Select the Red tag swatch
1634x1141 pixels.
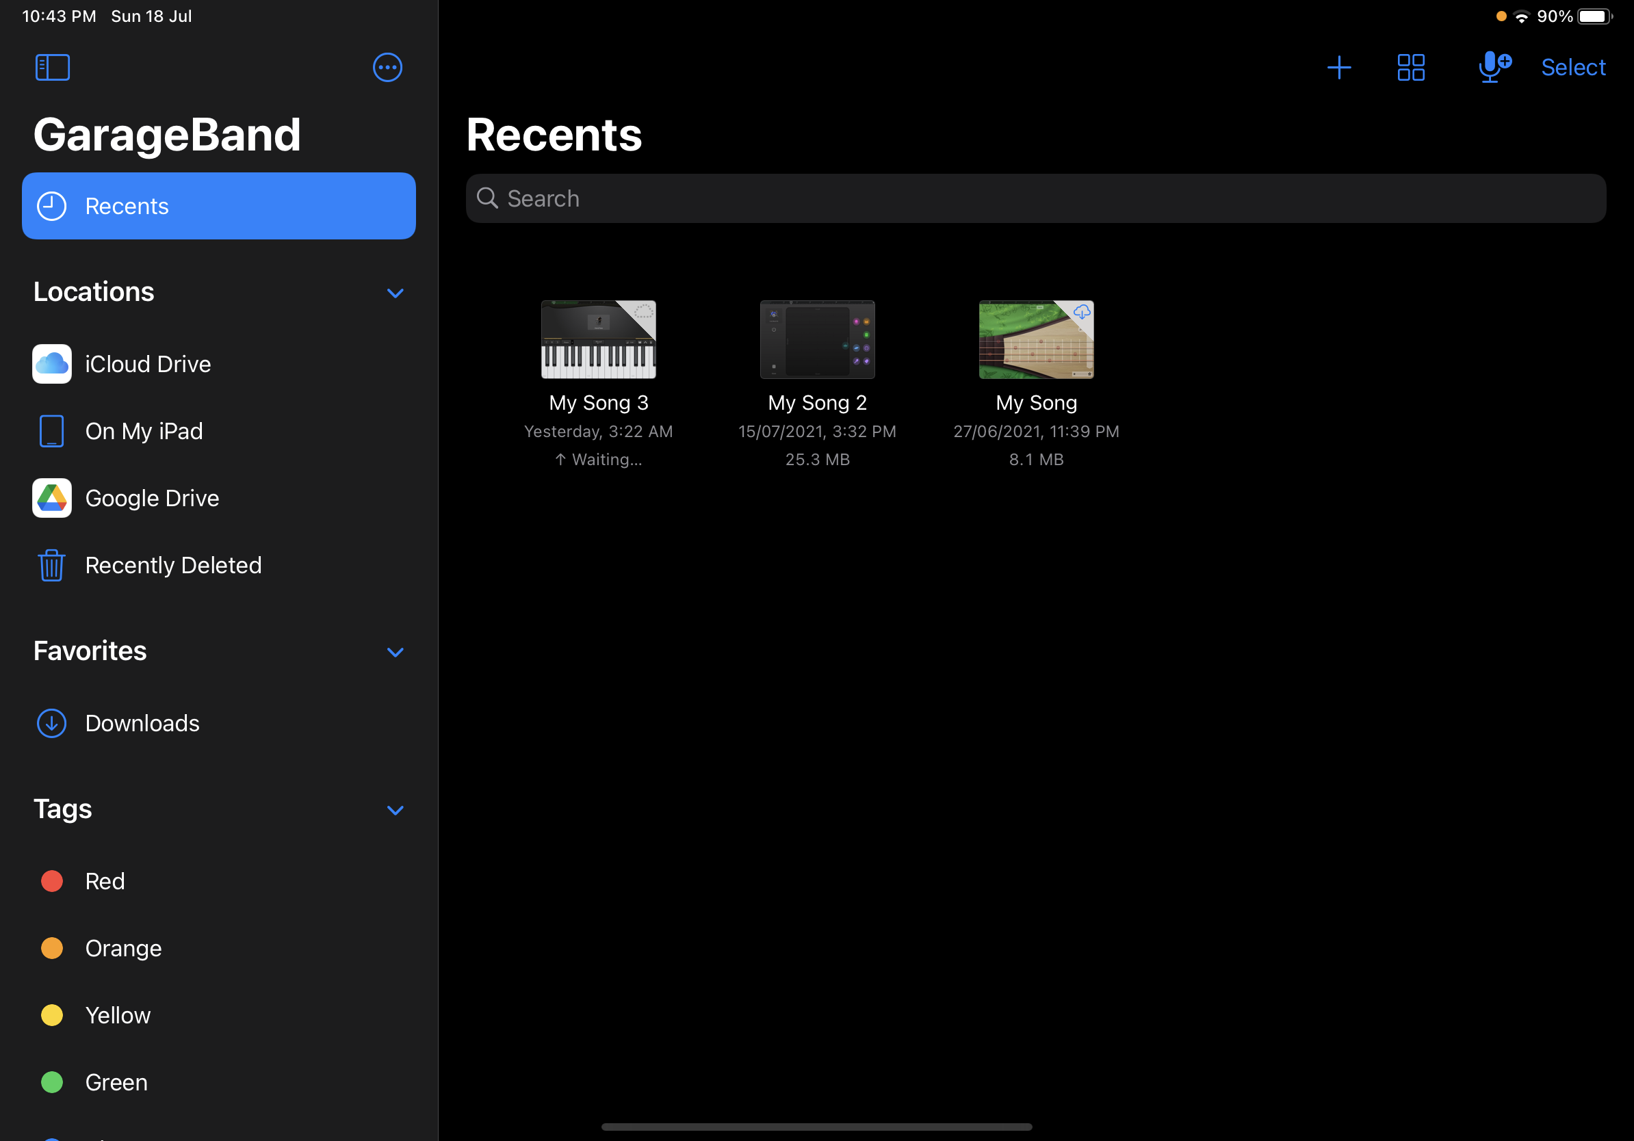[x=52, y=881]
